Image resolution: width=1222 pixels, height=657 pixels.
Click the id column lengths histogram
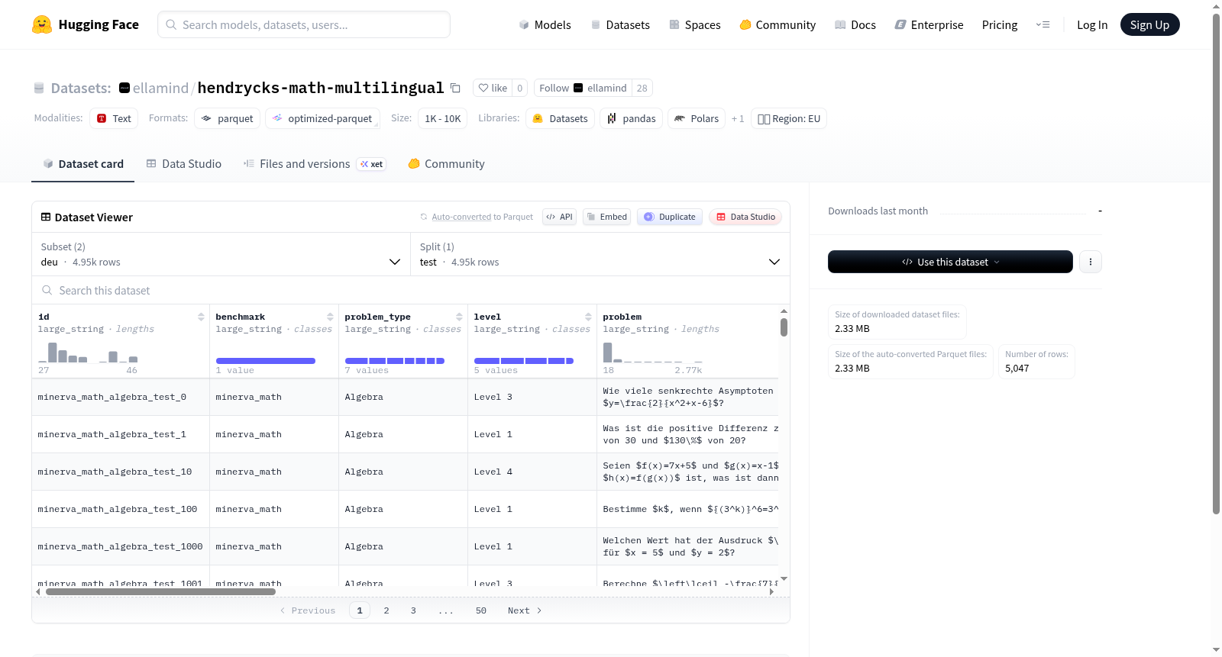(x=88, y=352)
